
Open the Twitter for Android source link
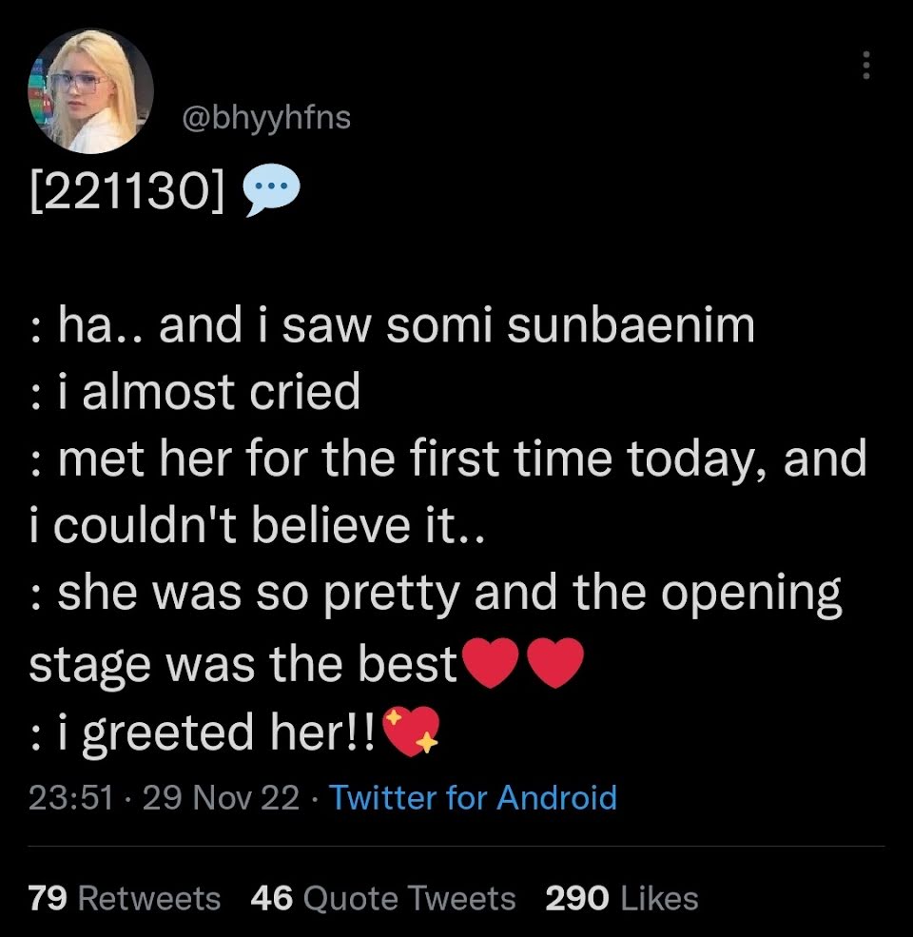pyautogui.click(x=473, y=797)
